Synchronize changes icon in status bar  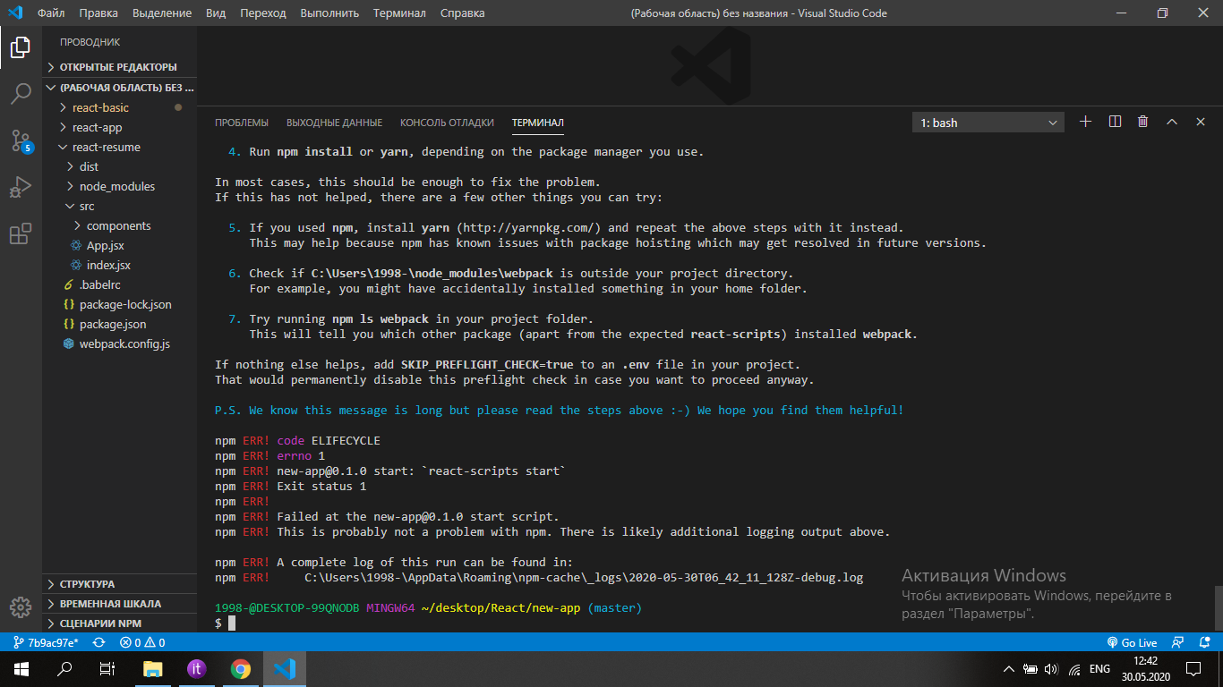pyautogui.click(x=99, y=642)
